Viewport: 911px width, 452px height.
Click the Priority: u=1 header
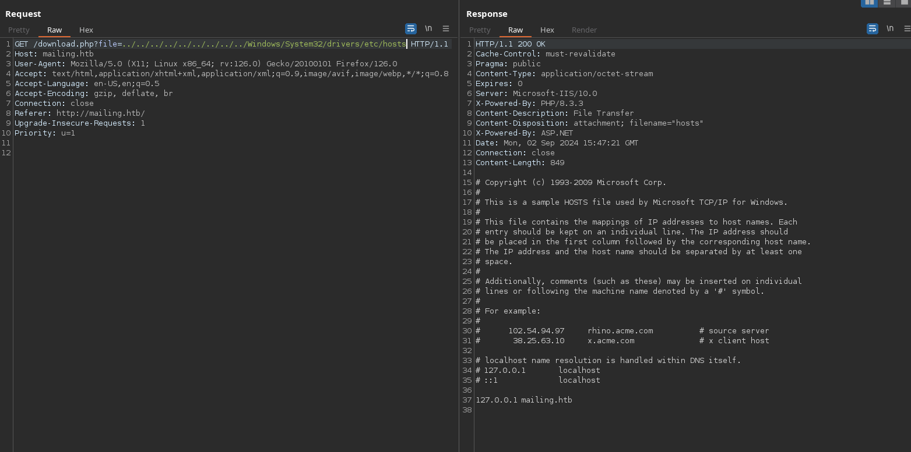pos(45,133)
